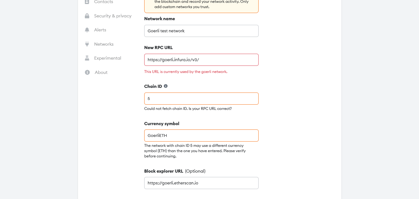419x199 pixels.
Task: Click the Block explorer URL field
Action: click(x=201, y=183)
